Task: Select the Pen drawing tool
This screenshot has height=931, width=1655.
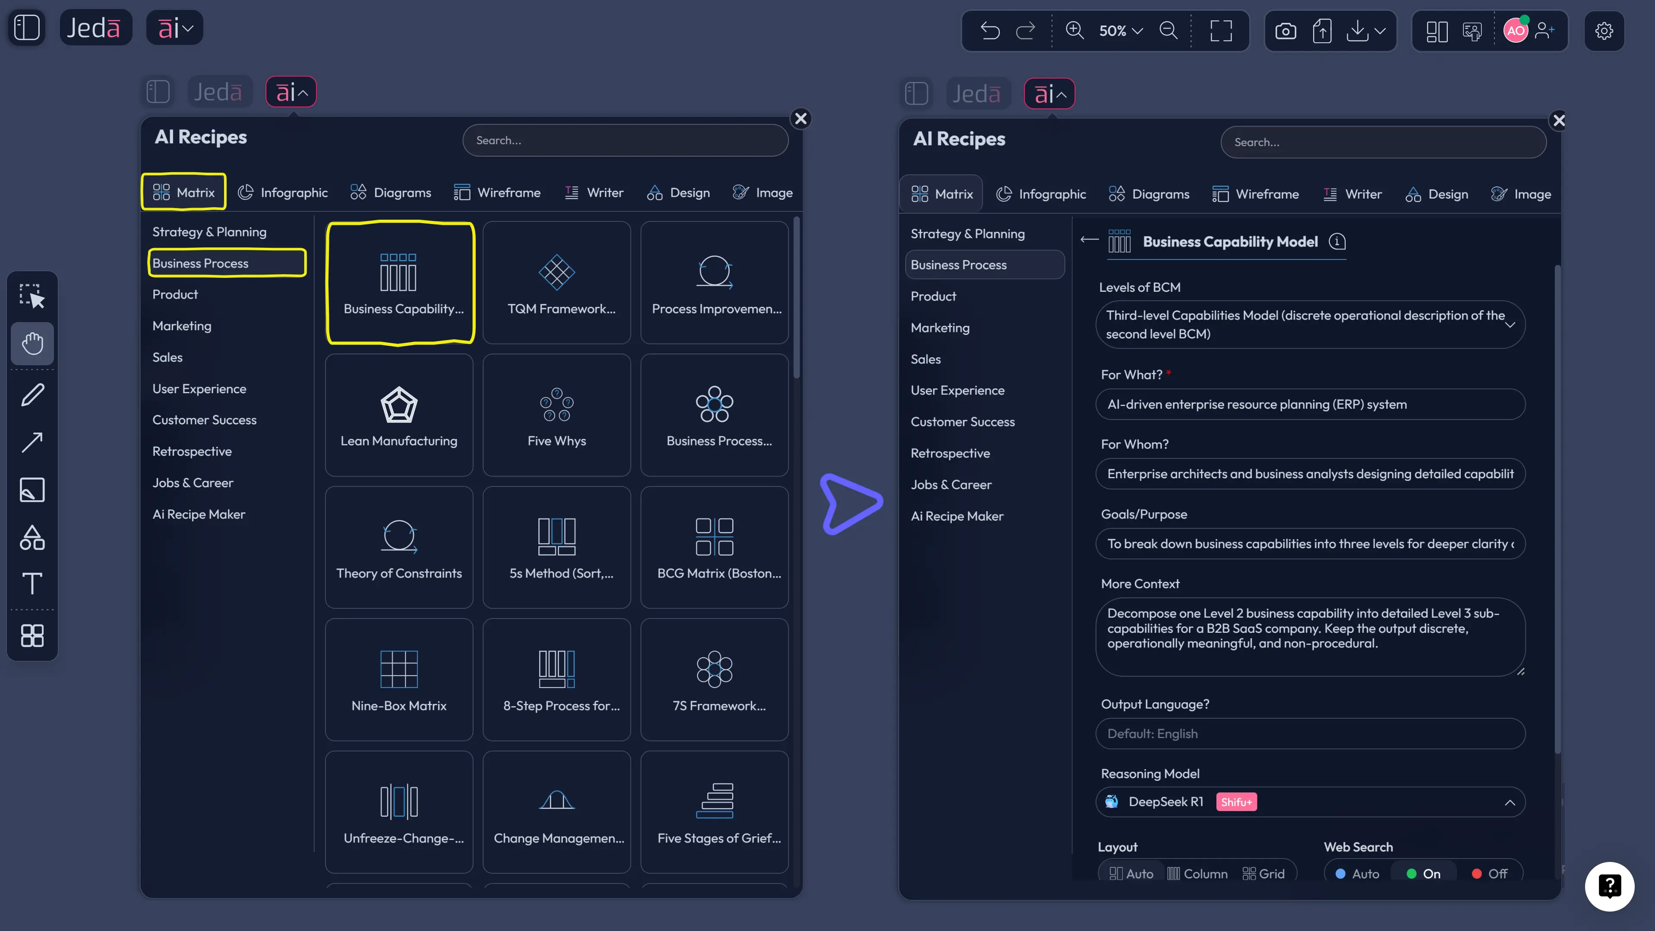Action: (32, 394)
